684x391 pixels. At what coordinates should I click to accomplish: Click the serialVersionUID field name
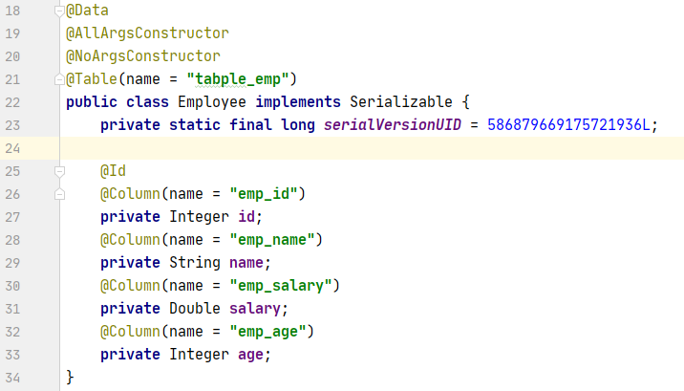[393, 125]
